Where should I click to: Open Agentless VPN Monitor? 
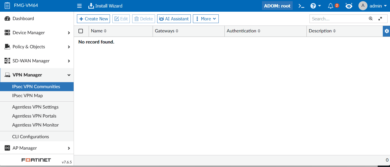37,125
